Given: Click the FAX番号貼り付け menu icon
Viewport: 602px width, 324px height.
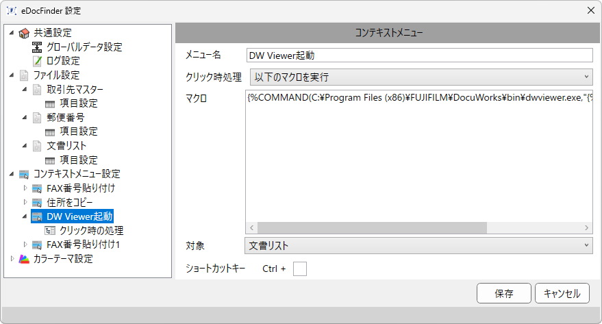Looking at the screenshot, I should 37,188.
